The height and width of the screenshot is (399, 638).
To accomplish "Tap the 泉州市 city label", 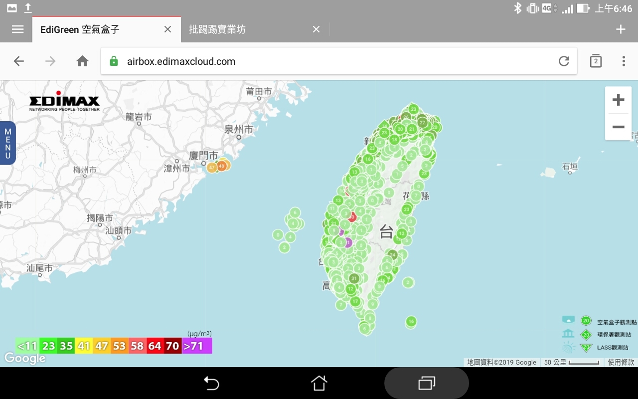I will [239, 129].
